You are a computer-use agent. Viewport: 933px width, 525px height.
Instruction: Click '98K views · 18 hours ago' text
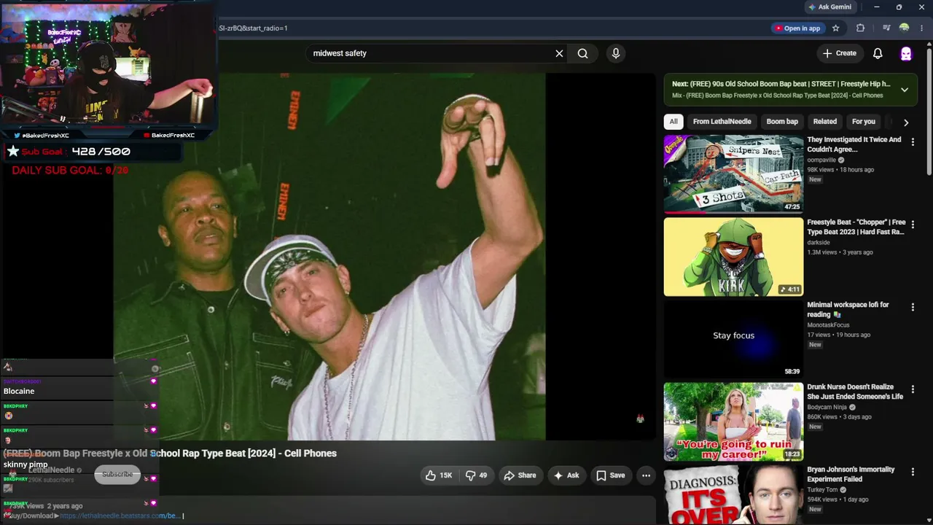840,170
